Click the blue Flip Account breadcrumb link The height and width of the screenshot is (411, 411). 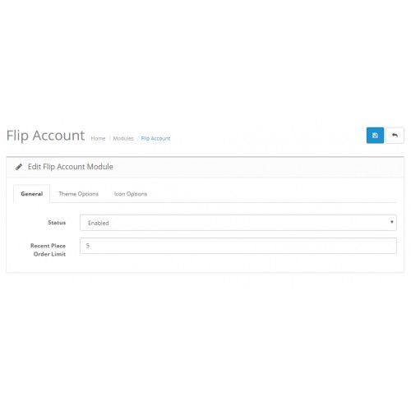pos(155,138)
